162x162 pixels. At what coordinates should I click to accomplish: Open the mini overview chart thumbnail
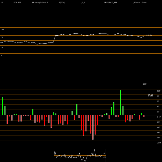coord(80,155)
